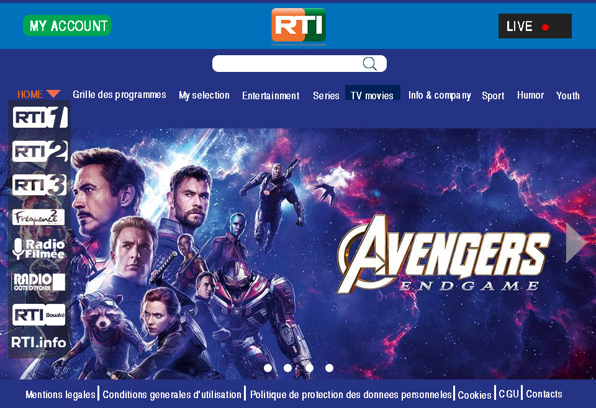Select the Radio Côte d'Ivoire logo
Image resolution: width=596 pixels, height=408 pixels.
38,282
